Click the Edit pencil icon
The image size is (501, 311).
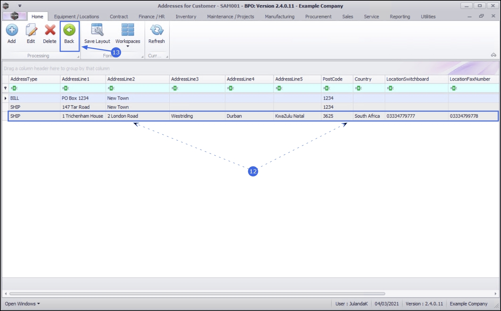pyautogui.click(x=31, y=30)
